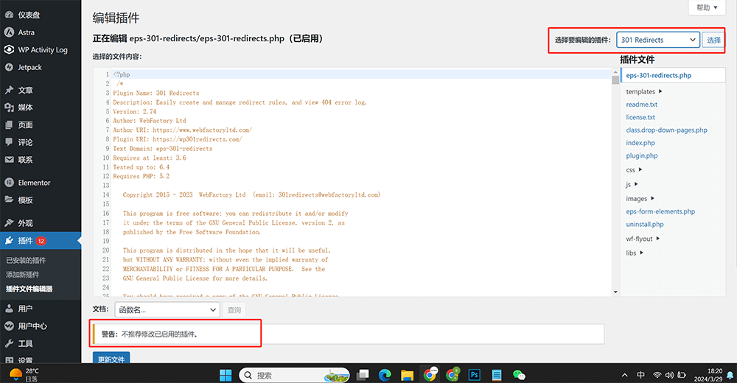Open 添加新插件 submenu link

[x=23, y=275]
